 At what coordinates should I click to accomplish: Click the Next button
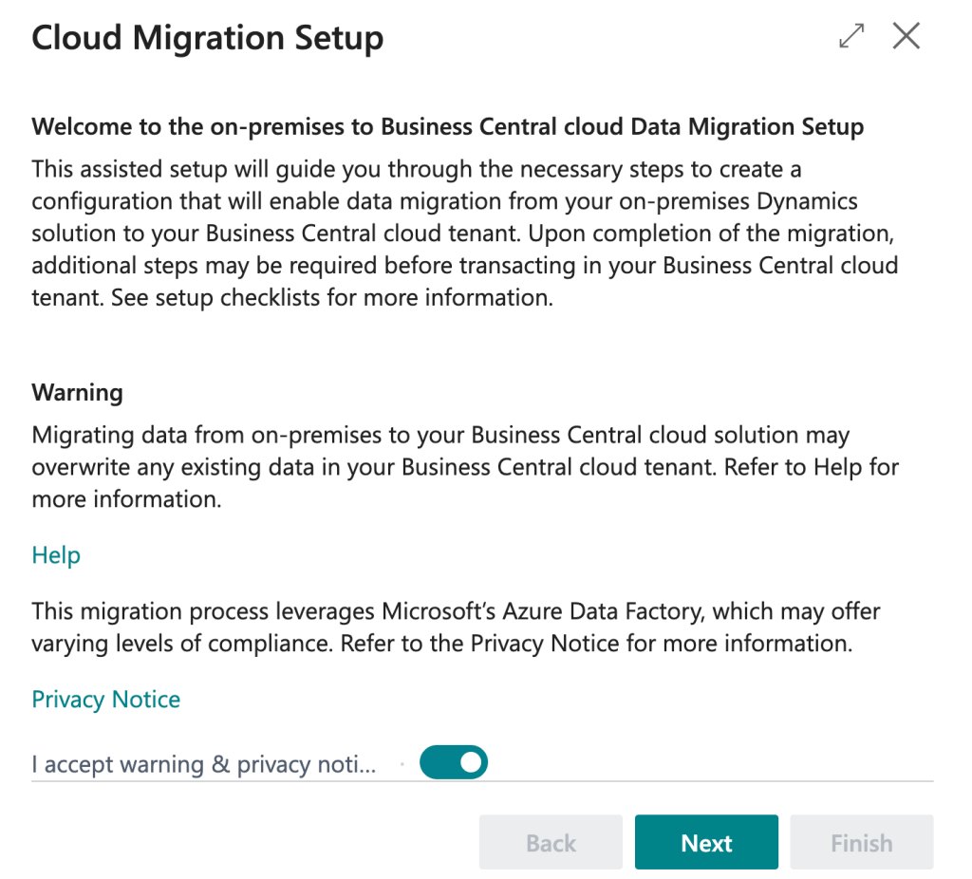(706, 843)
